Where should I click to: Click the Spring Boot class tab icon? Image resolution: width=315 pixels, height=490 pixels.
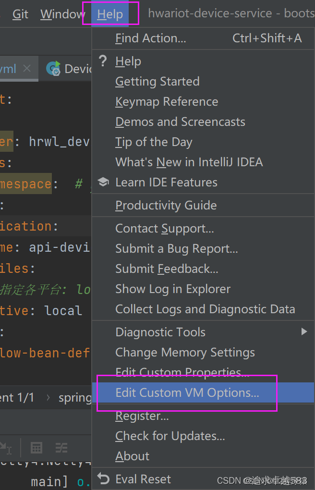pos(53,68)
